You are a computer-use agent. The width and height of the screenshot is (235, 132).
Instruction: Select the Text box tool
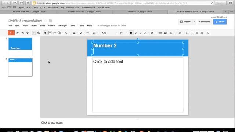coord(50,33)
